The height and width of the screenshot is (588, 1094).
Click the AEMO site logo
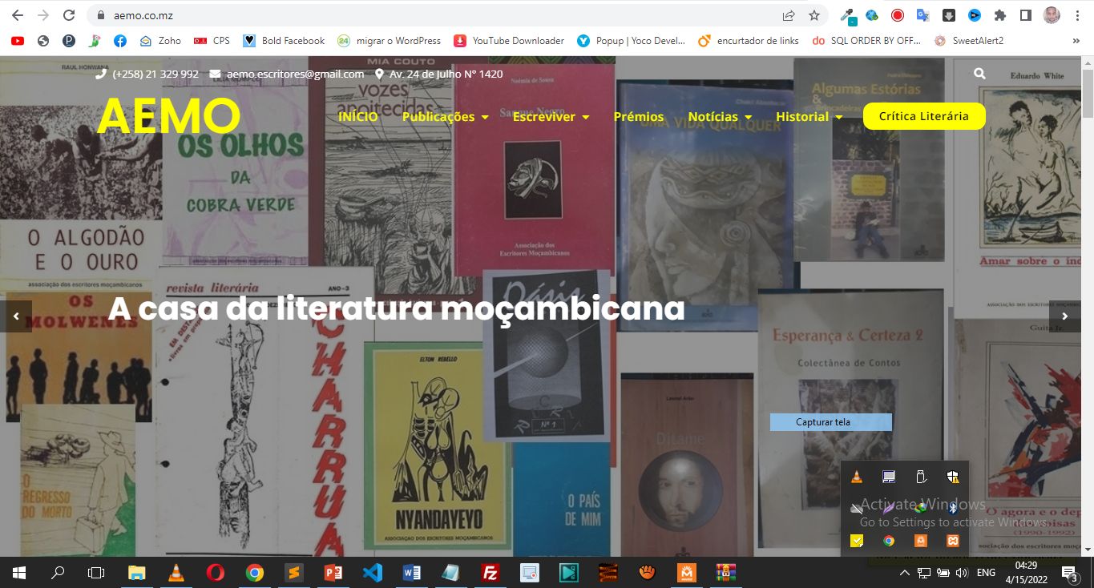(x=168, y=116)
